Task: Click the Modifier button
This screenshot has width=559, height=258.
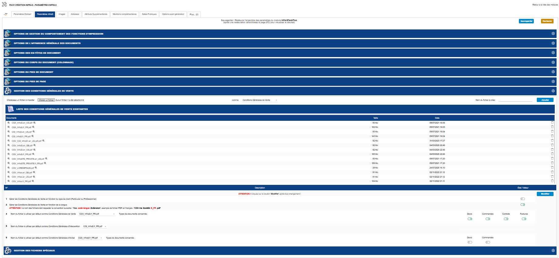Action: pyautogui.click(x=545, y=194)
